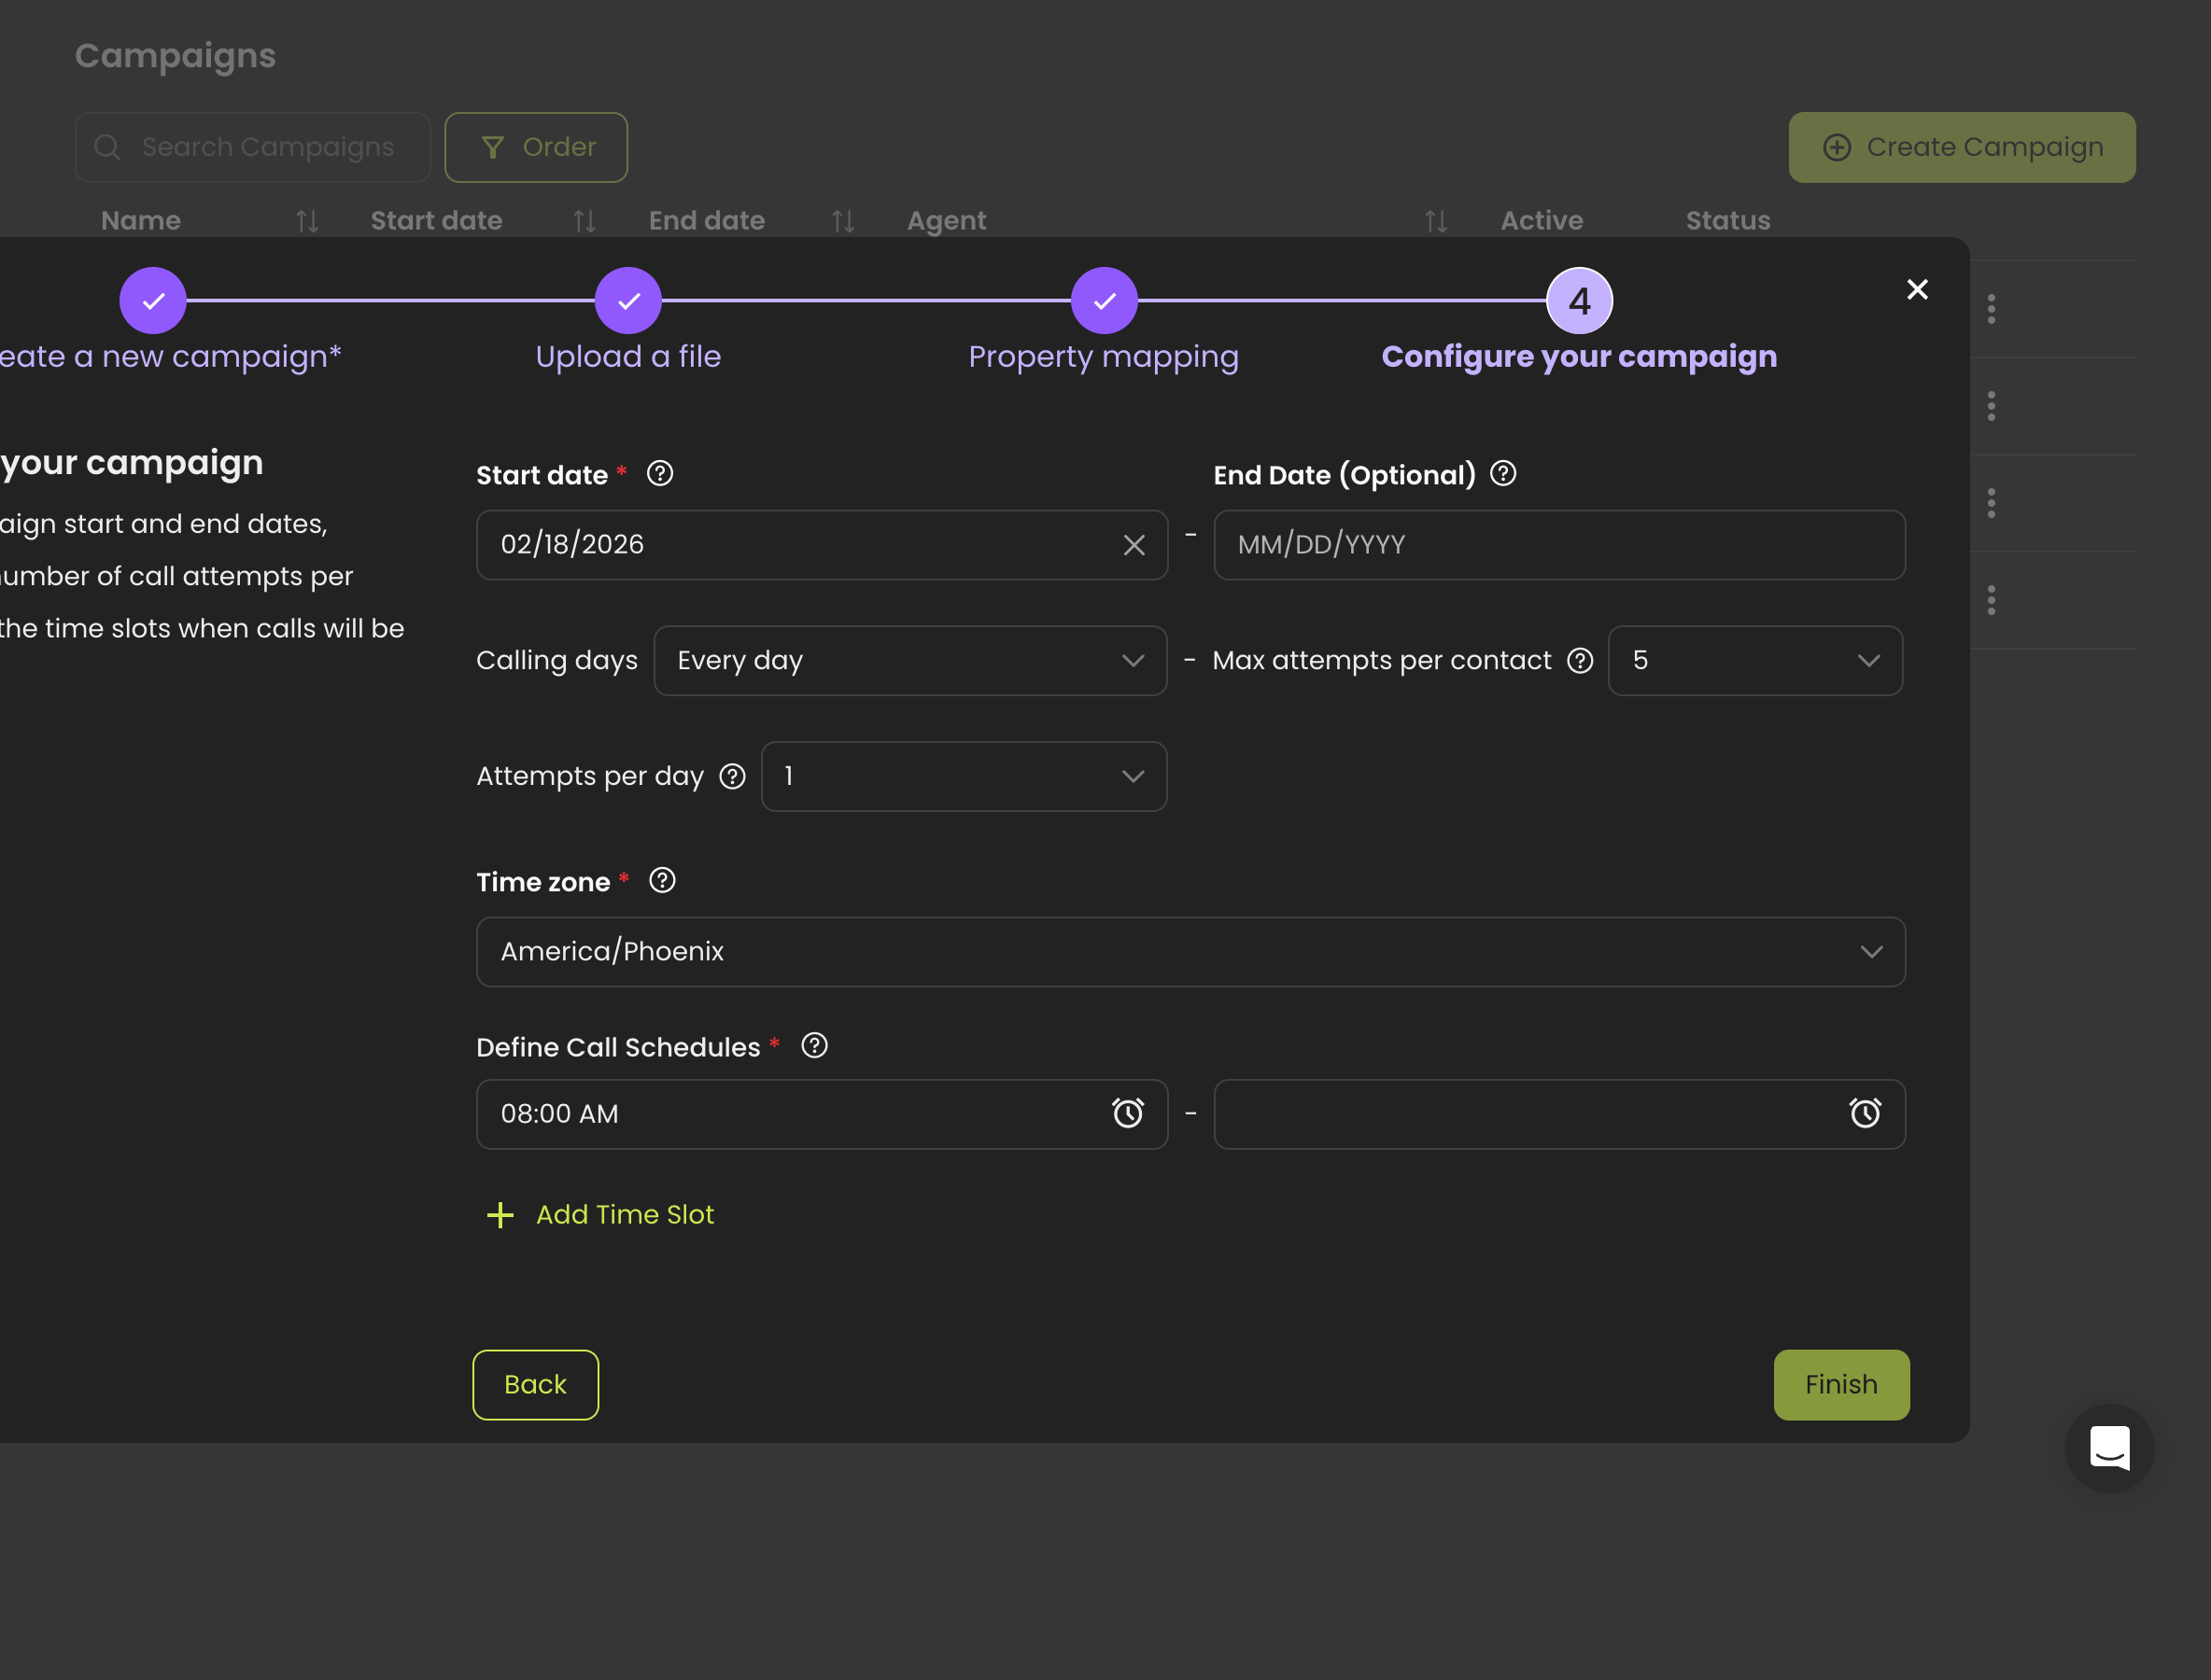
Task: Focus the End Date MM/DD/YYYY field
Action: pos(1557,545)
